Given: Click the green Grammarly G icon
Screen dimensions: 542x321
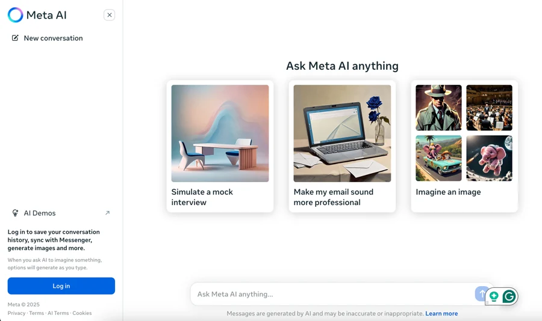Looking at the screenshot, I should pyautogui.click(x=509, y=296).
